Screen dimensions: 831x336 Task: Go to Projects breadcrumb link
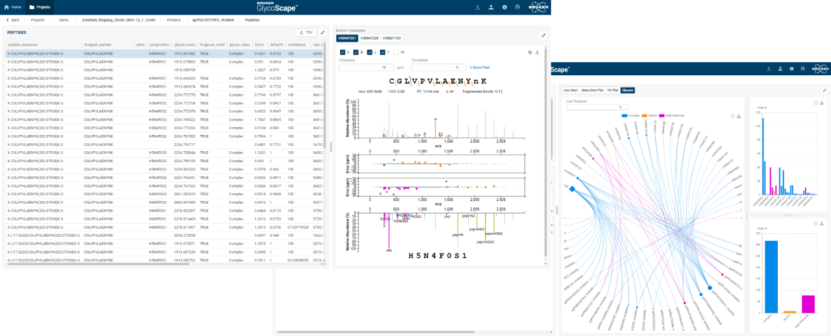point(38,20)
